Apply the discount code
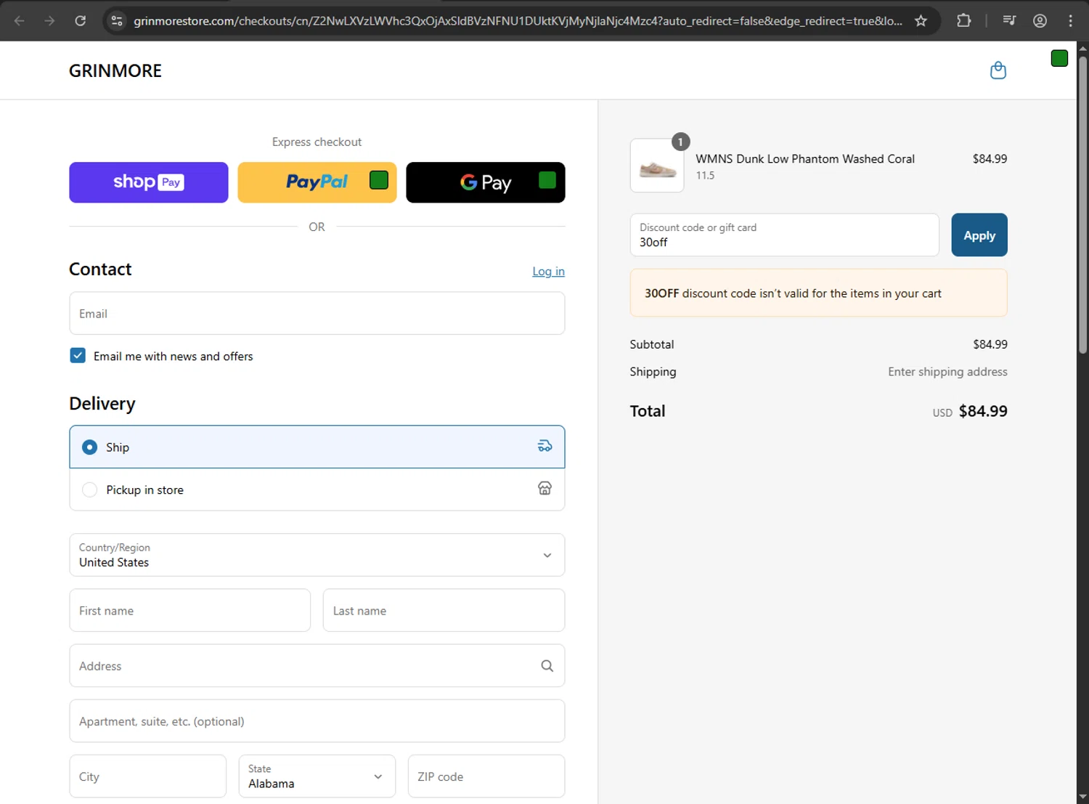This screenshot has width=1089, height=804. click(979, 235)
